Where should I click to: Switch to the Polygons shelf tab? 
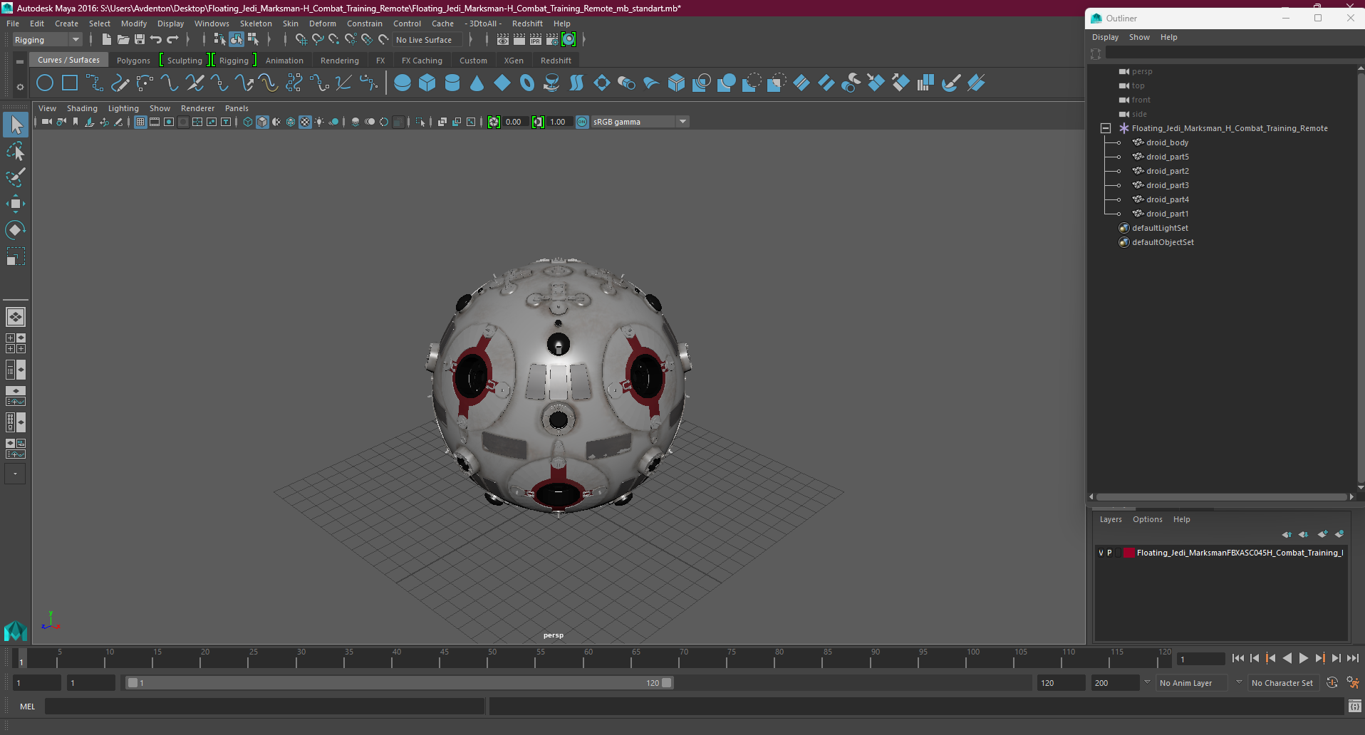133,61
